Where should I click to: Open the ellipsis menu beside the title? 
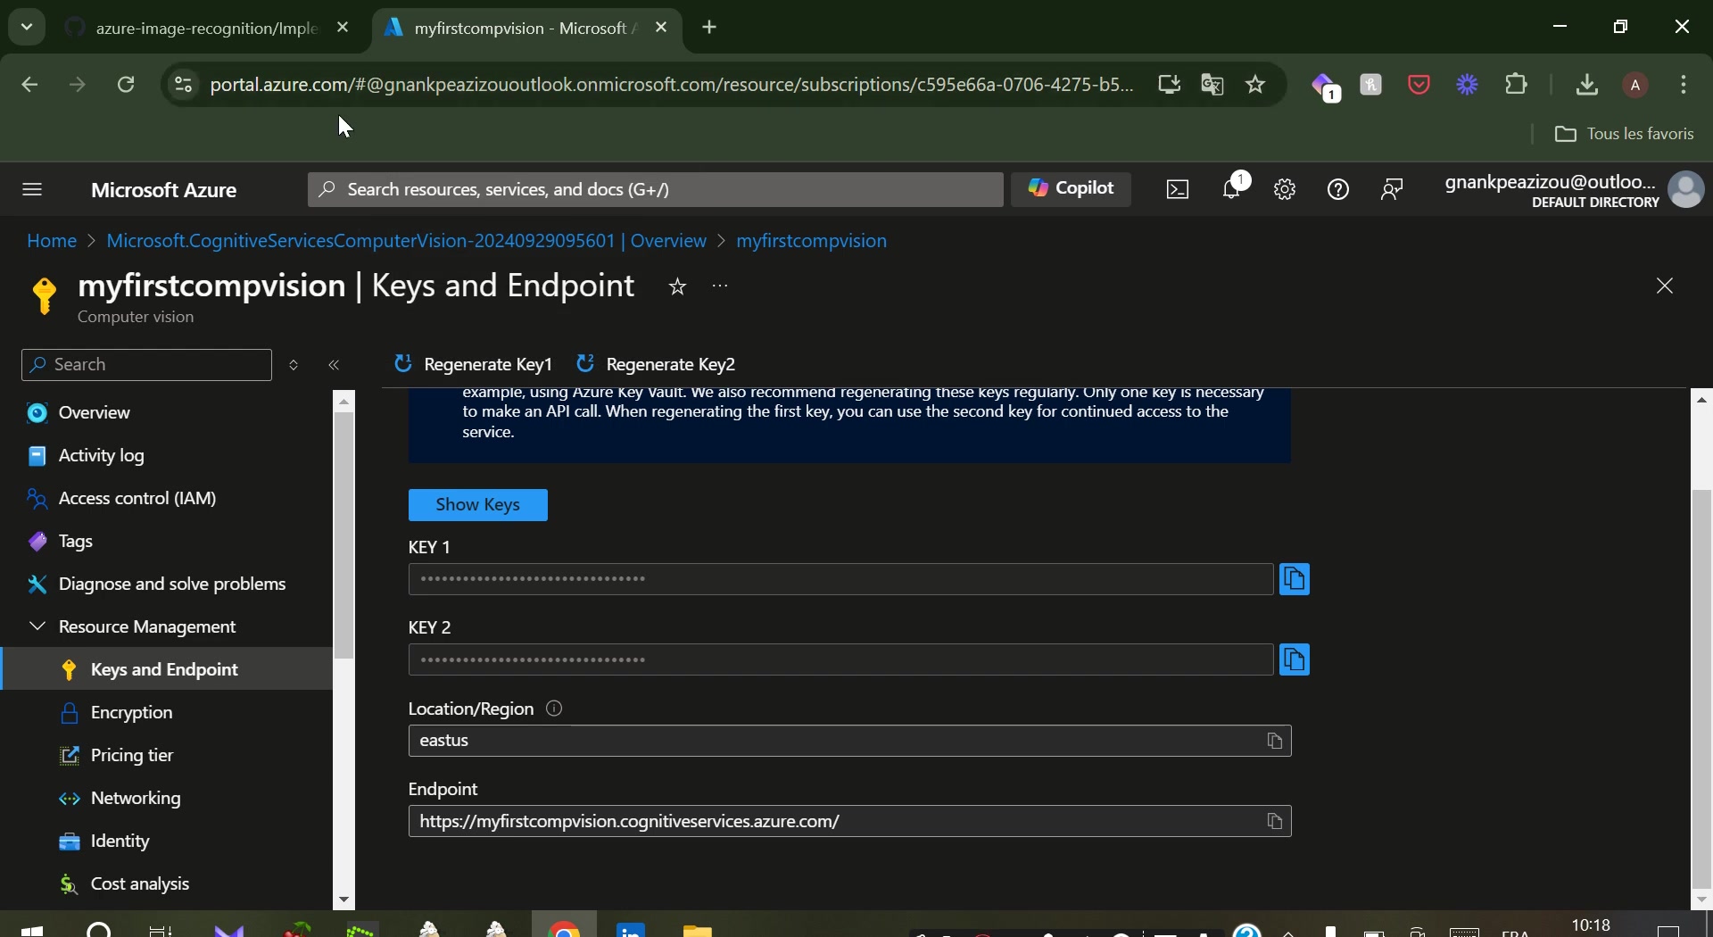(721, 287)
